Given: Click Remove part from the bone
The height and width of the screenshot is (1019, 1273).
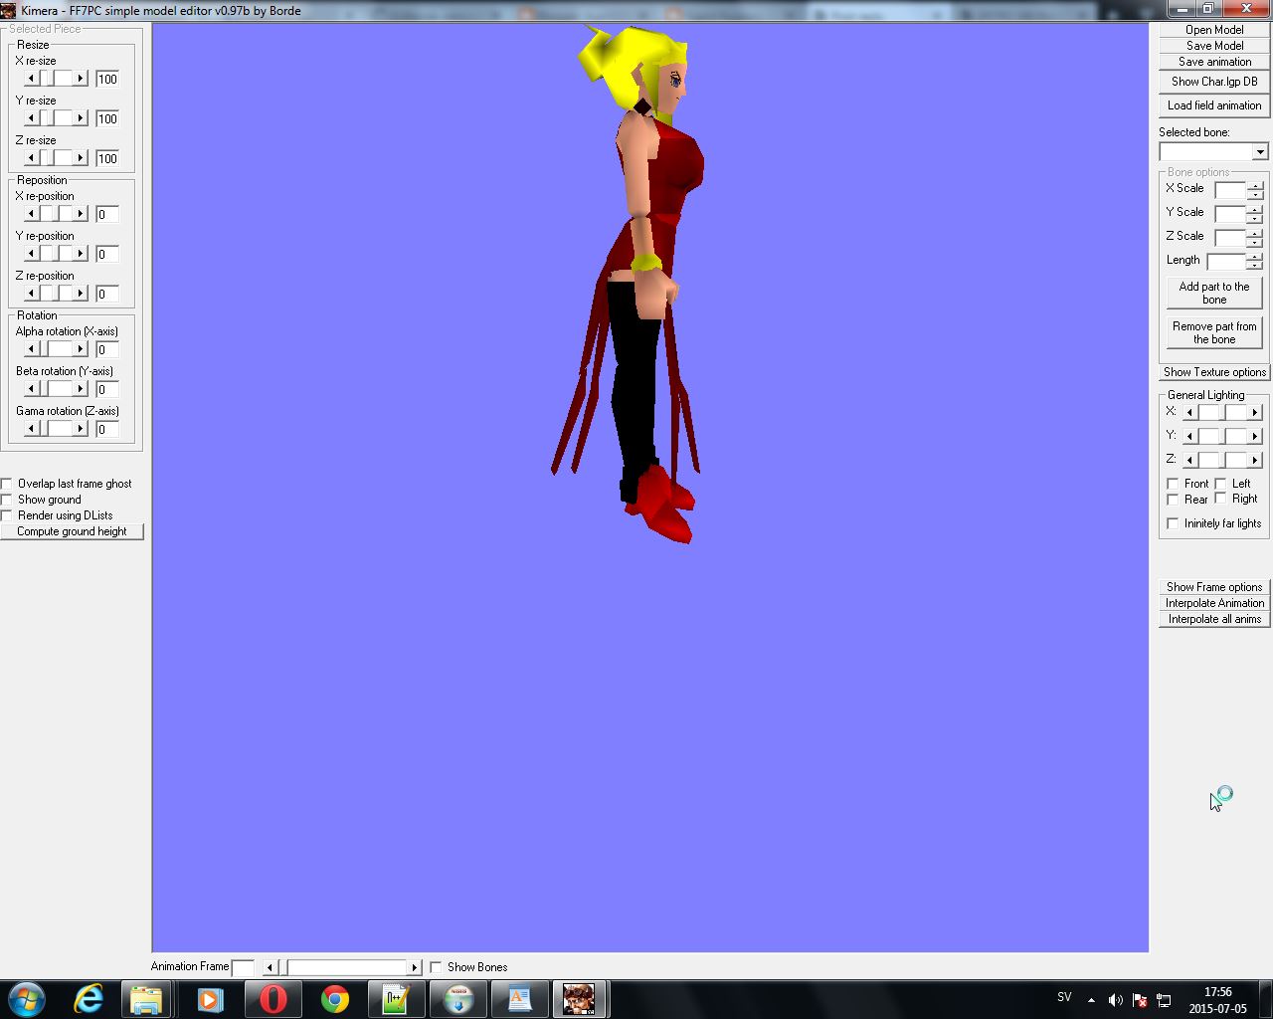Looking at the screenshot, I should [x=1214, y=333].
